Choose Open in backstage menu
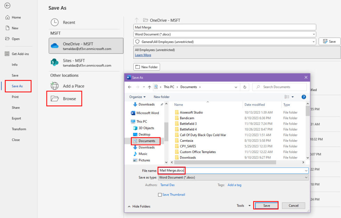This screenshot has height=218, width=341. [13, 39]
